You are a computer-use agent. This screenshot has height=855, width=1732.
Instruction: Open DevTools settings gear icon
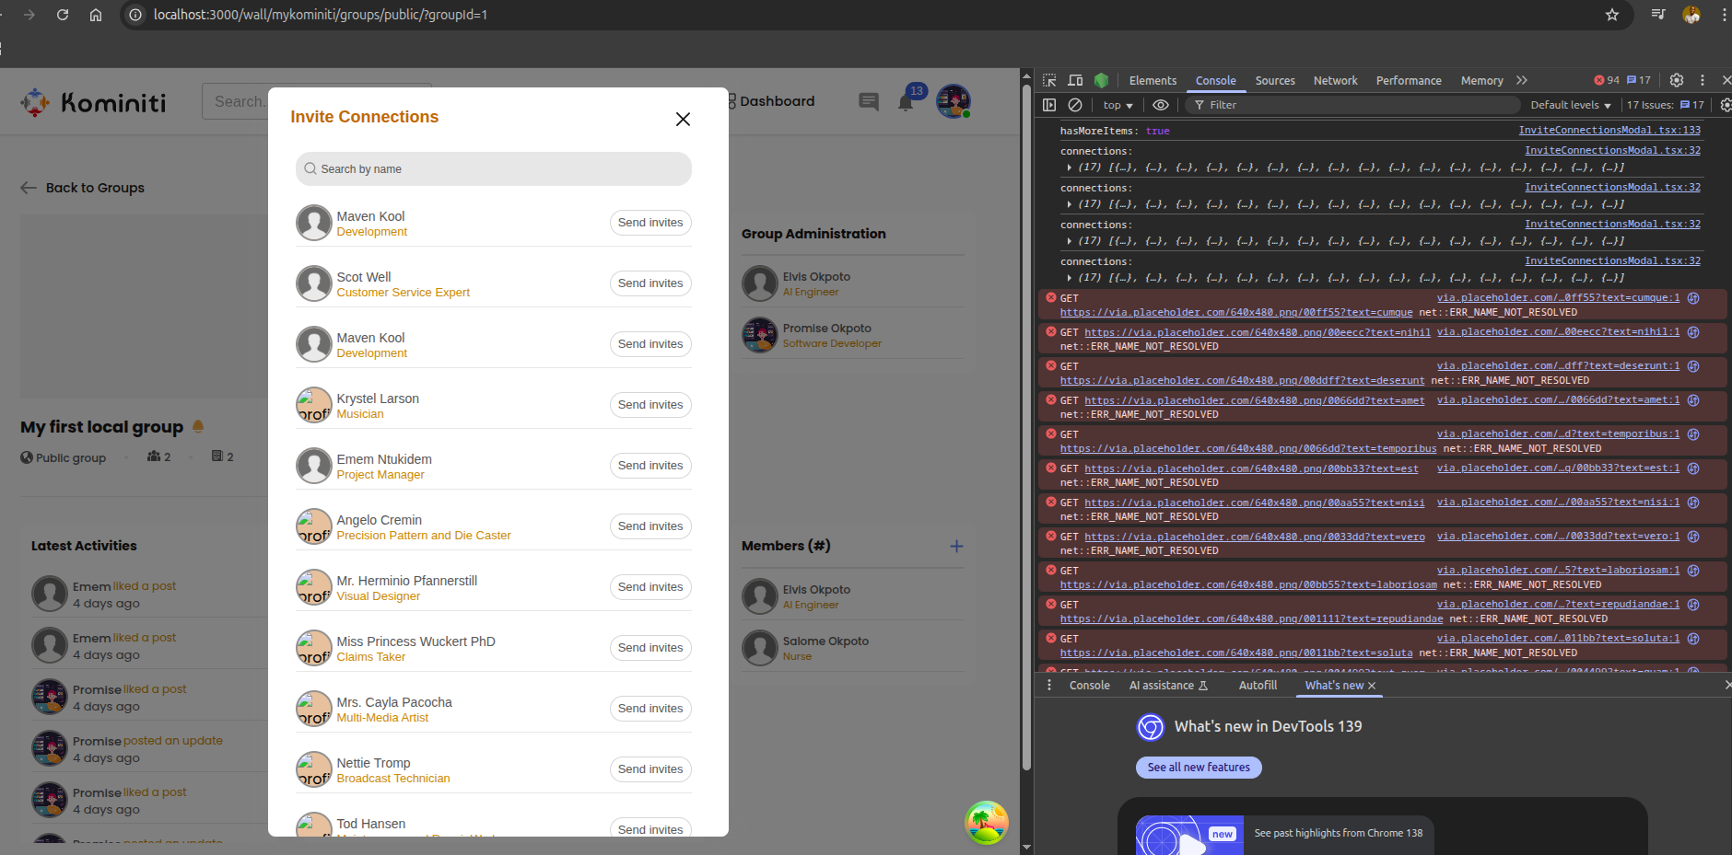click(x=1677, y=80)
